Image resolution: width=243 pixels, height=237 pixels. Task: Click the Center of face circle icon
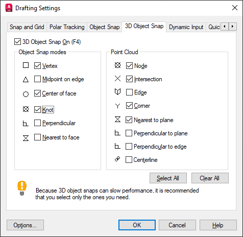26,94
